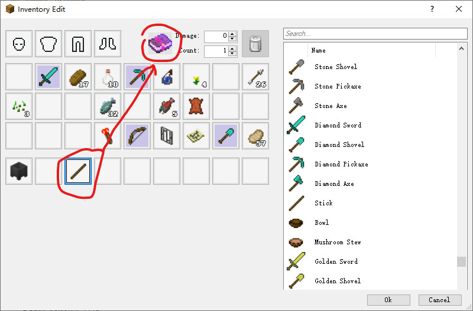The width and height of the screenshot is (473, 311).
Task: Click the enchanted book icon
Action: 160,43
